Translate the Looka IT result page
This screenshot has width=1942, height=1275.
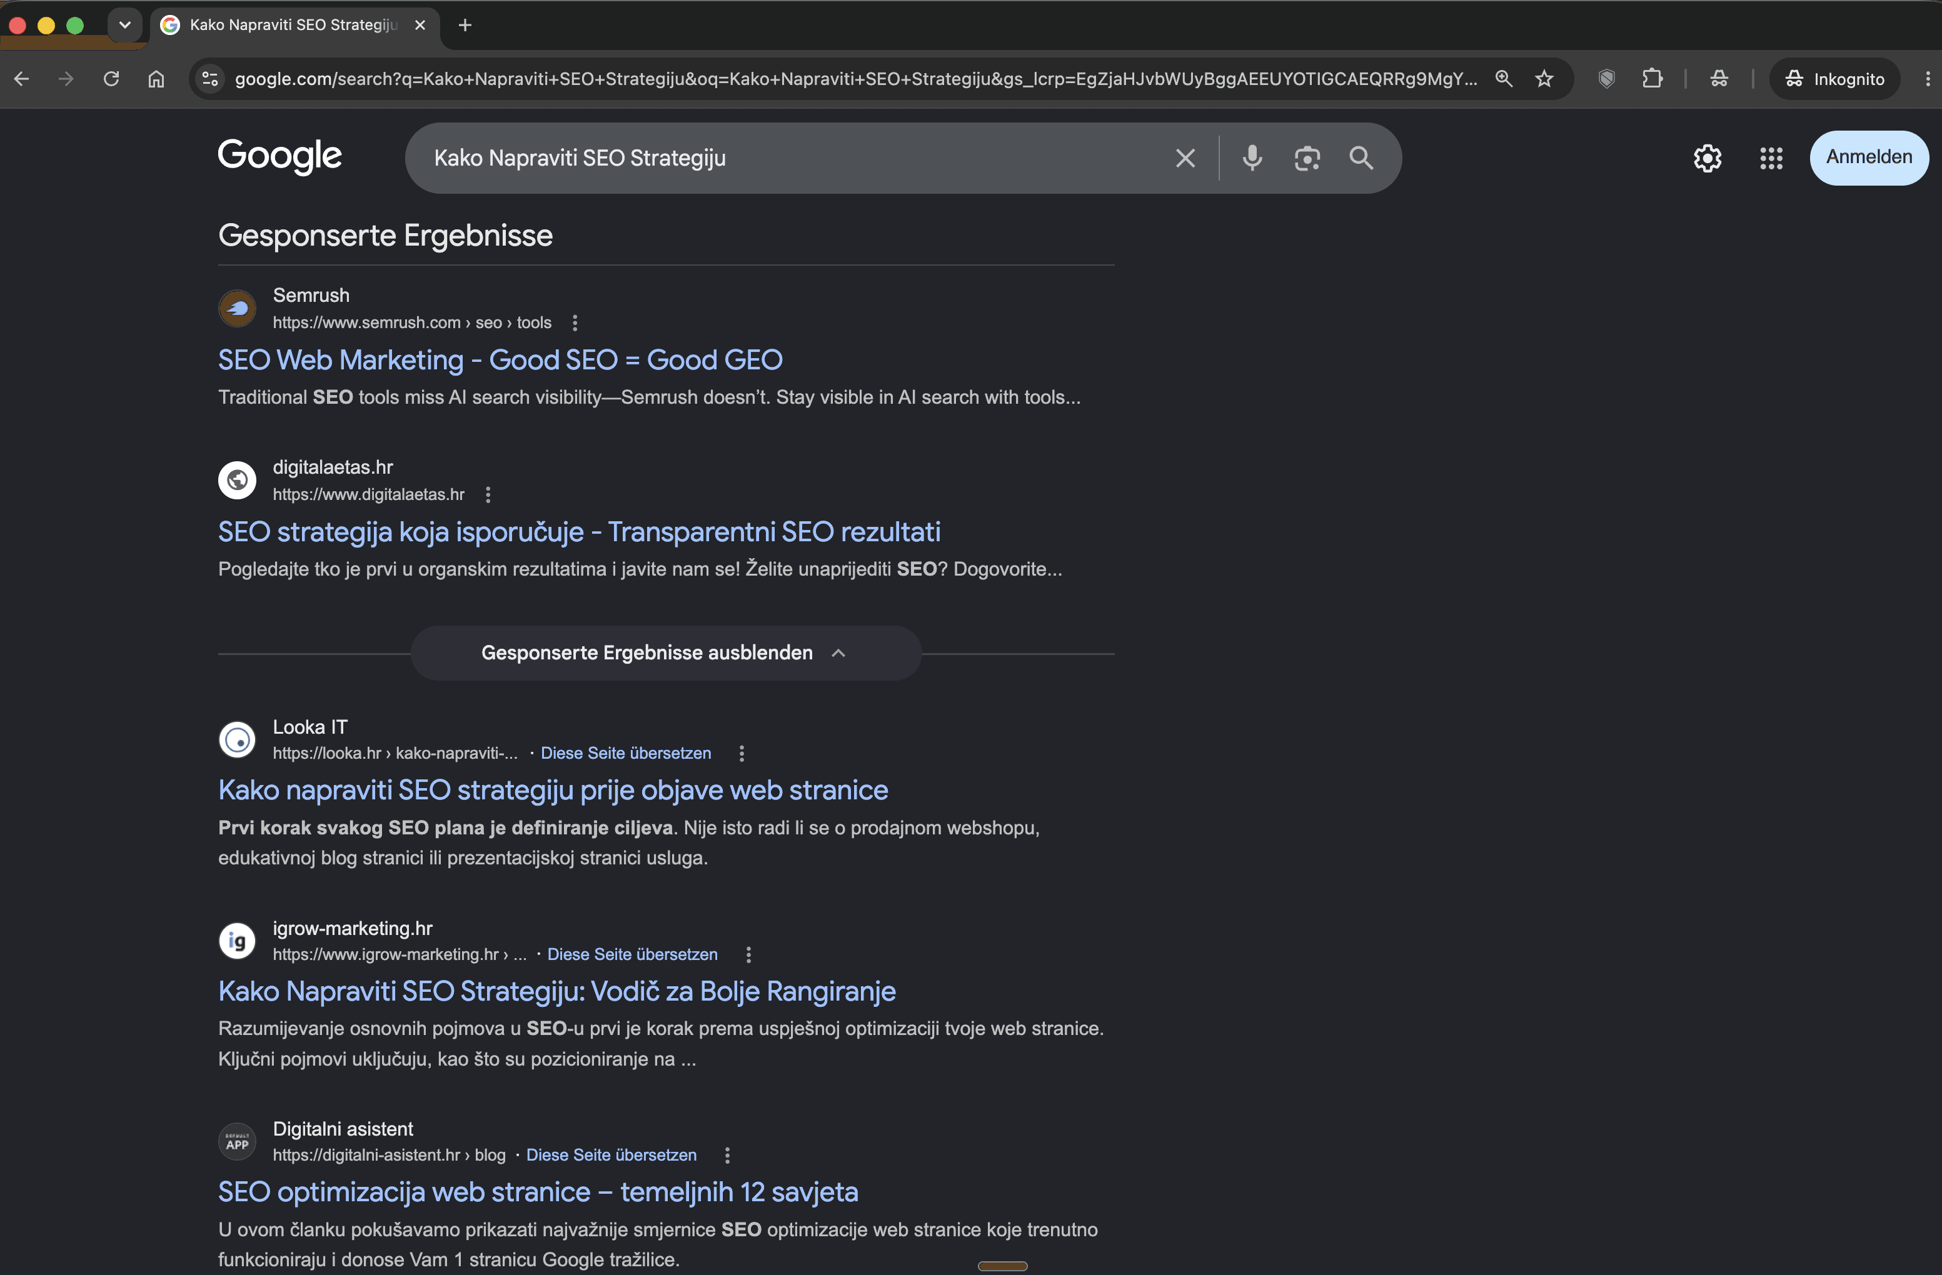coord(626,754)
